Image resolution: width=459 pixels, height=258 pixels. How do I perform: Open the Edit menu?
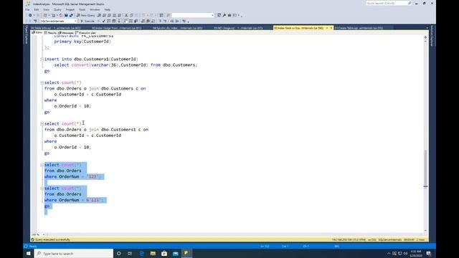tap(37, 9)
